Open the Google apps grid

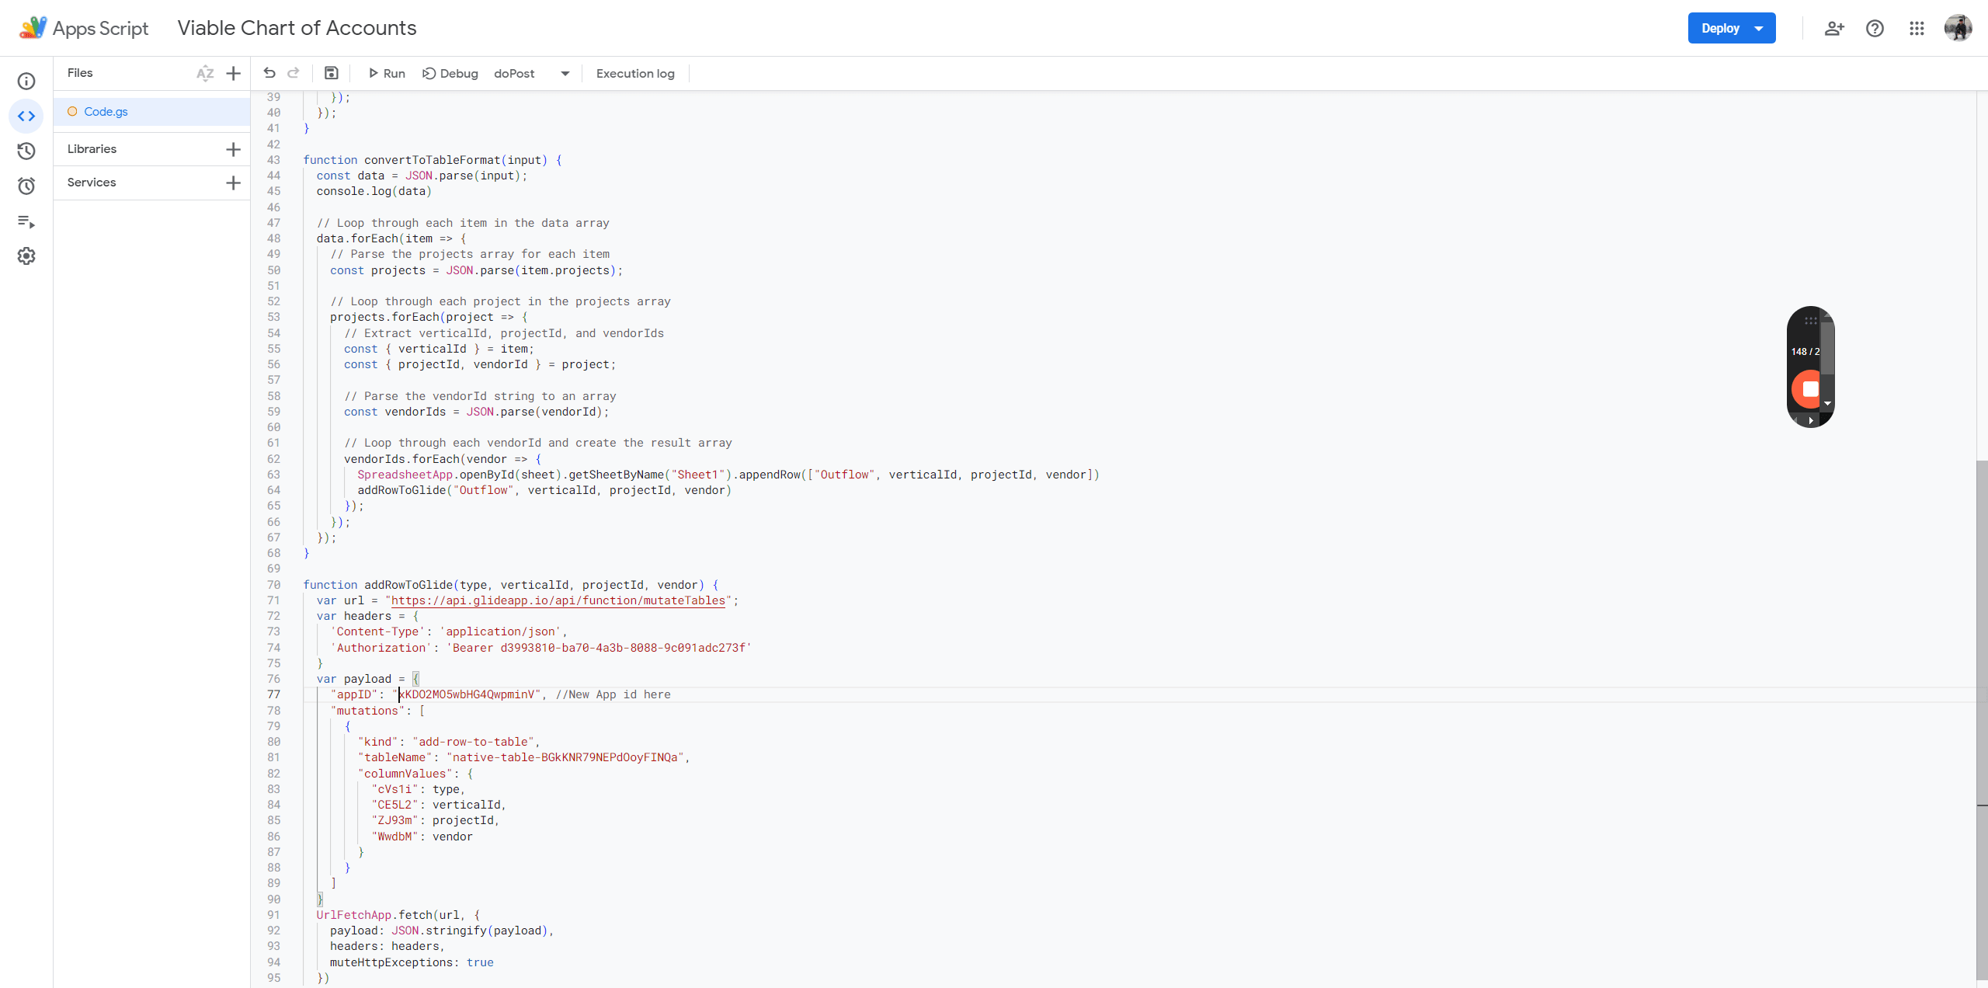[x=1917, y=29]
